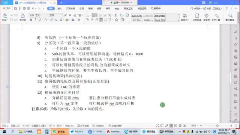Click the bulleted list icon
Viewport: 240px width, 135px height.
(x=88, y=15)
